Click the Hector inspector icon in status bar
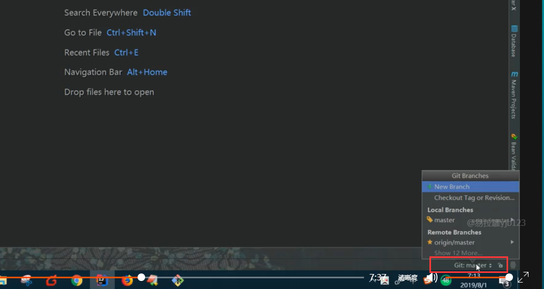 513,265
